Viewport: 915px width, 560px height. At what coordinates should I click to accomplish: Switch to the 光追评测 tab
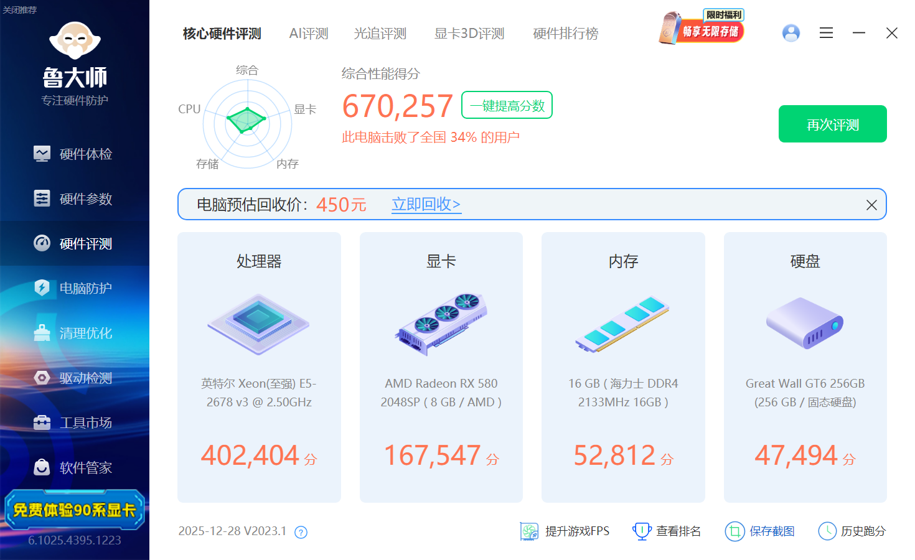pos(380,34)
